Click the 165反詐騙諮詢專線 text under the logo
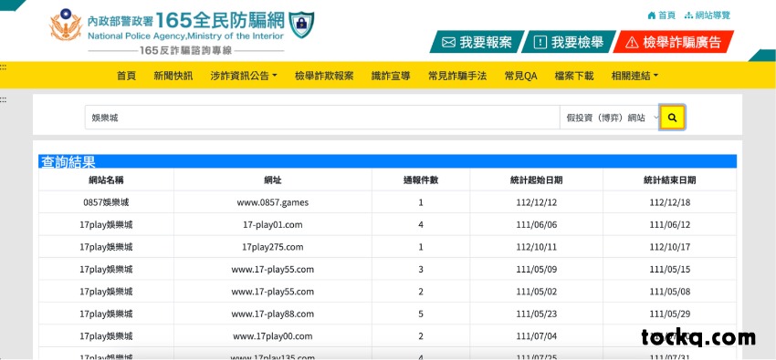This screenshot has height=360, width=776. pyautogui.click(x=185, y=50)
